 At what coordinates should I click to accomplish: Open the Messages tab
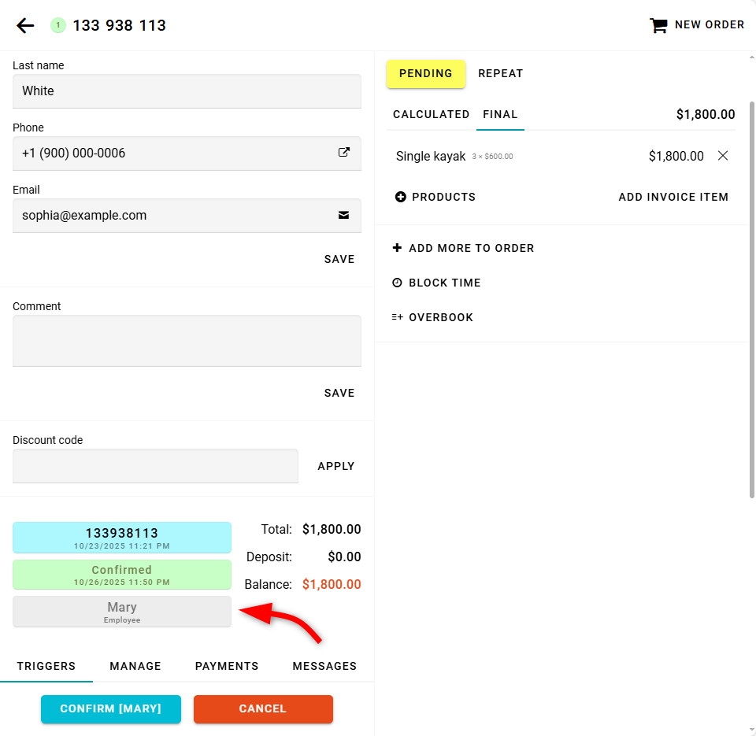[x=324, y=666]
